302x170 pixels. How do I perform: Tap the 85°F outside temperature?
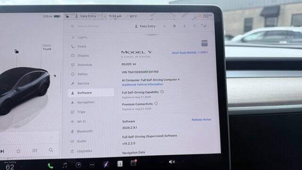(x=133, y=17)
